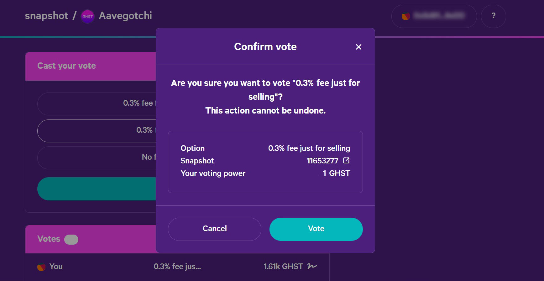Open snapshot block 11653277 external link icon
The height and width of the screenshot is (281, 544).
click(x=346, y=161)
